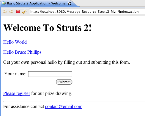Click the contact@email.com link

point(64,107)
